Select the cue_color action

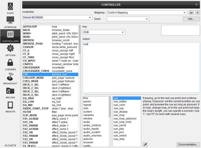pyautogui.click(x=127, y=105)
